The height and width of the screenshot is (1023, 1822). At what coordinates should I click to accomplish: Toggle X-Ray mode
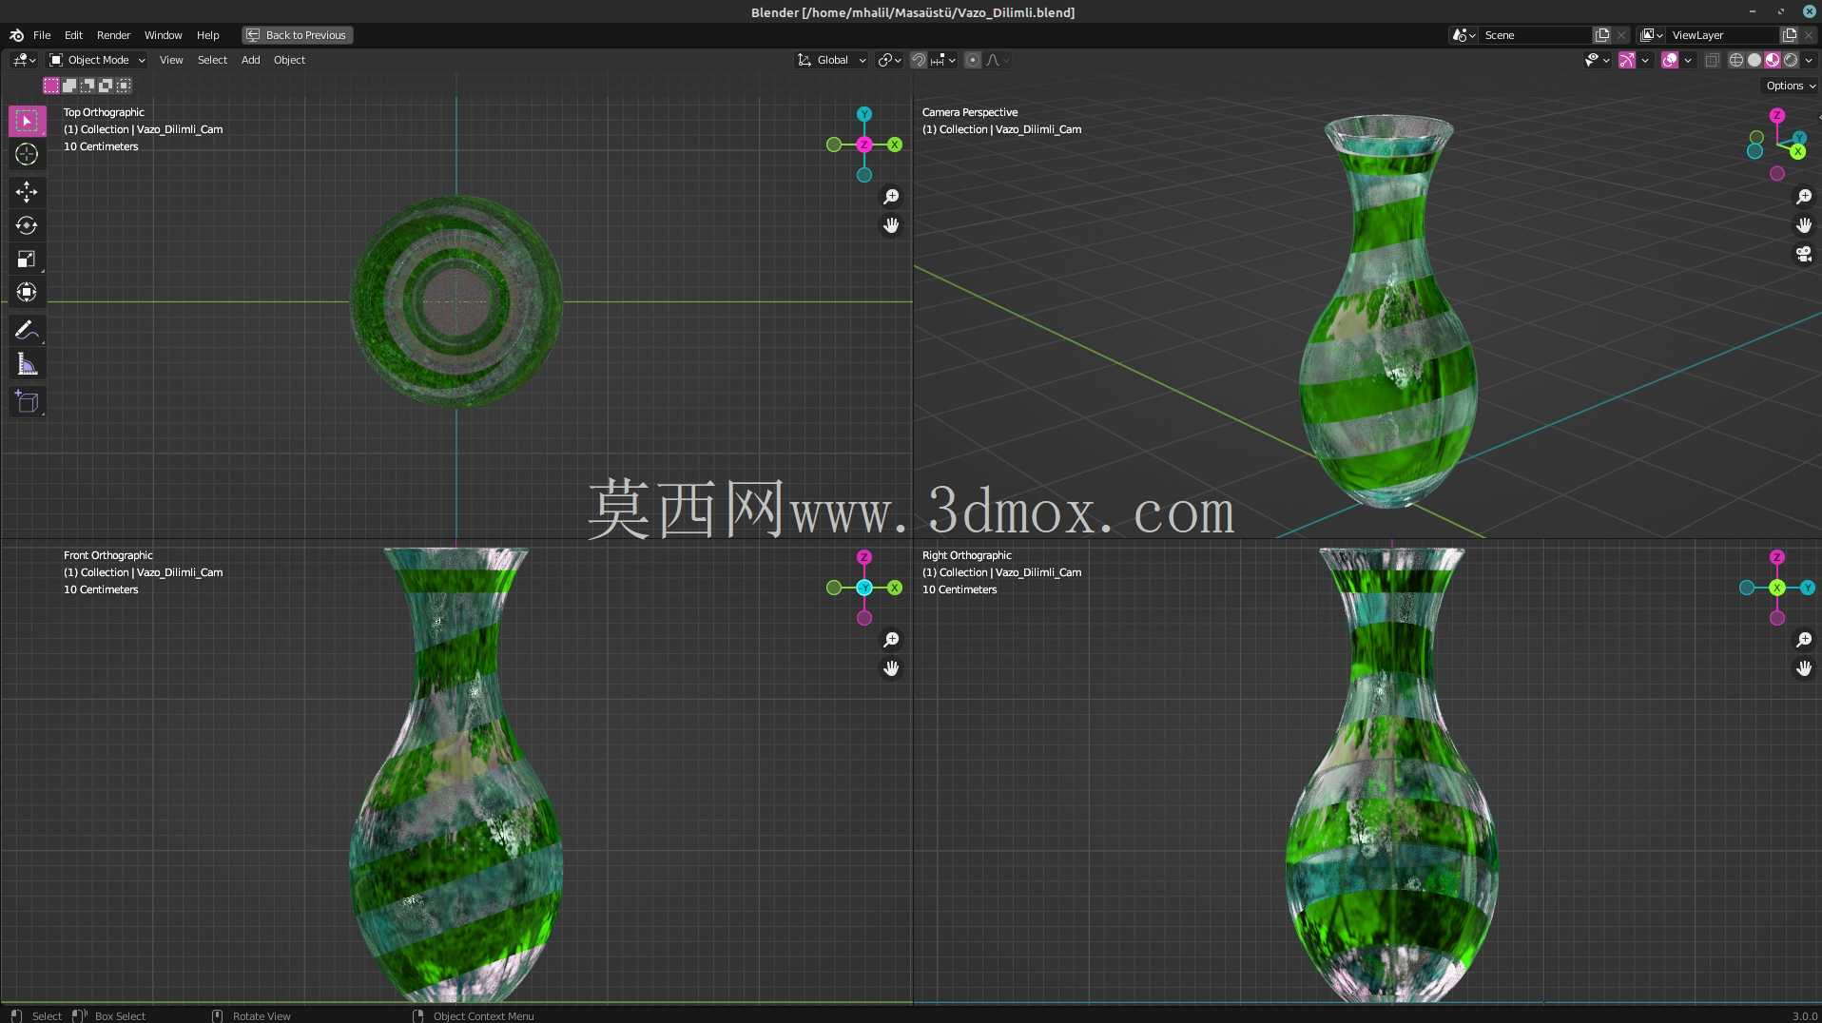click(x=1713, y=60)
